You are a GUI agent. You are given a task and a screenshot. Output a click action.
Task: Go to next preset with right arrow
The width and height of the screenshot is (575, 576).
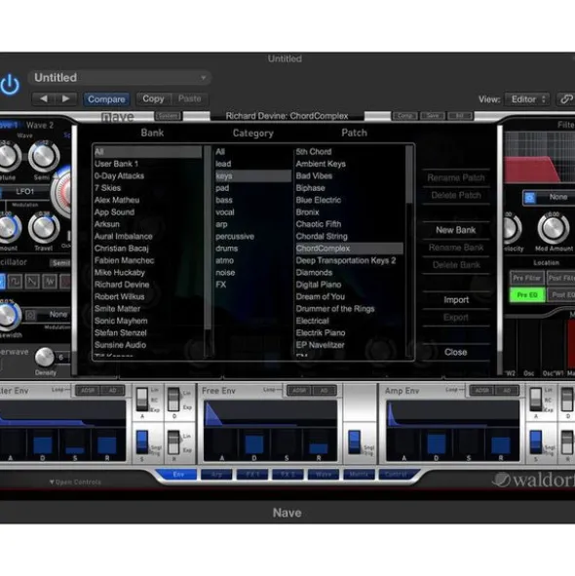tap(65, 98)
